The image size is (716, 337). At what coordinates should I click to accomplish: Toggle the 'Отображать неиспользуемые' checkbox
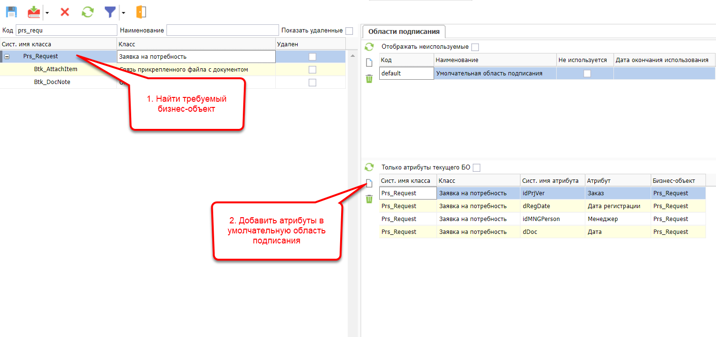pos(475,47)
